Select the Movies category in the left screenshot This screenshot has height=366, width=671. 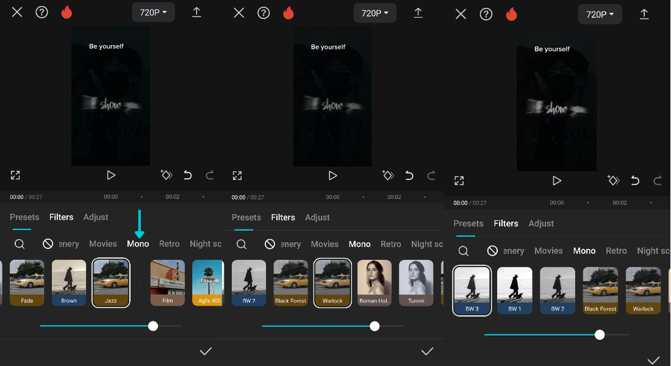(102, 243)
